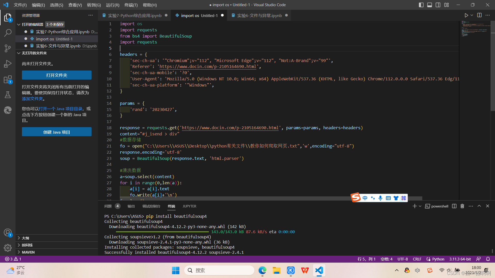Viewport: 495px width, 278px height.
Task: Toggle Sogou voice input microphone
Action: coord(380,198)
